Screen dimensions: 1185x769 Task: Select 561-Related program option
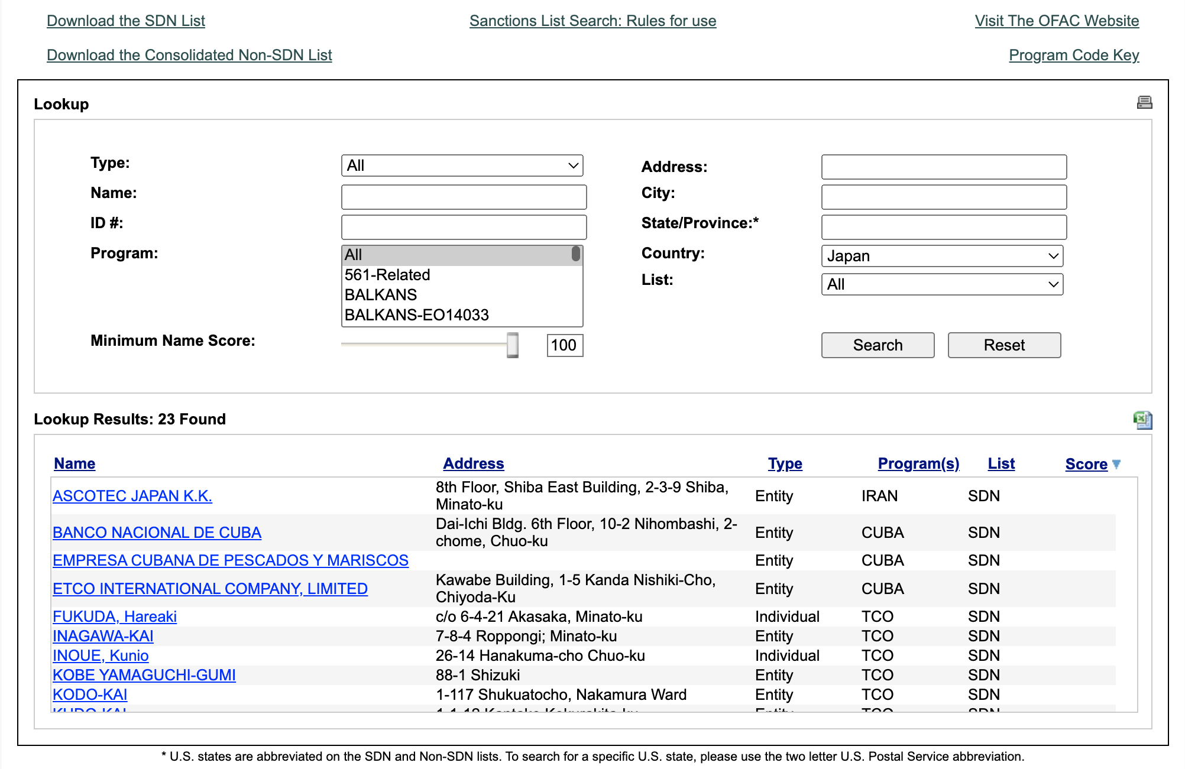tap(387, 275)
